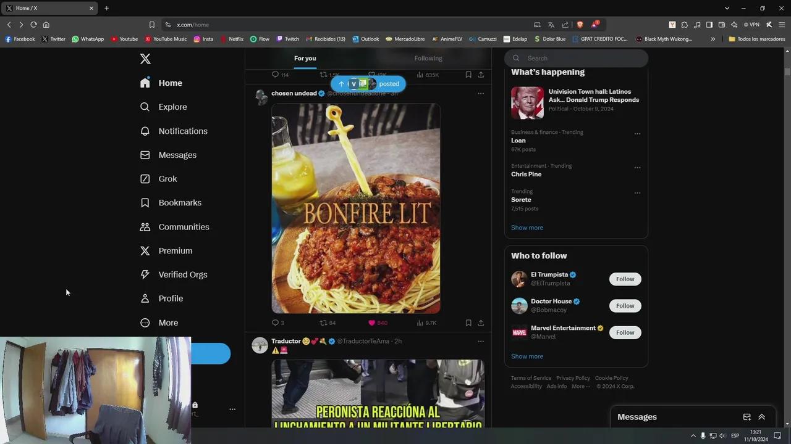This screenshot has height=444, width=791.
Task: Expand the More sidebar menu
Action: [x=167, y=323]
